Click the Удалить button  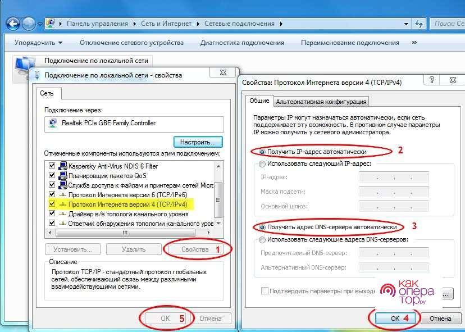pos(134,249)
